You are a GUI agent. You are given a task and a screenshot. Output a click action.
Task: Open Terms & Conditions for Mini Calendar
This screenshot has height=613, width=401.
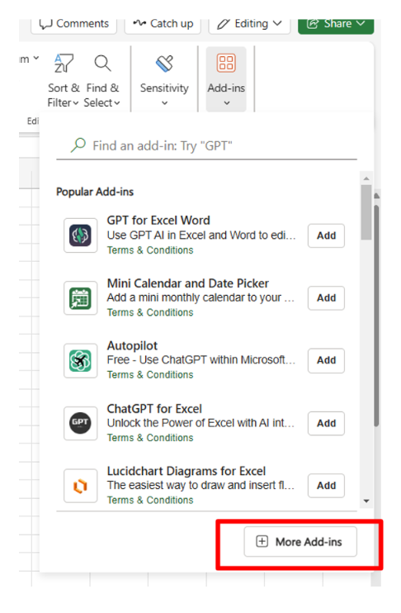pos(150,313)
